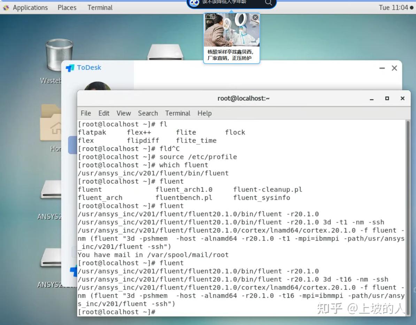416x325 pixels.
Task: Open the Help menu in terminal
Action: [x=205, y=113]
